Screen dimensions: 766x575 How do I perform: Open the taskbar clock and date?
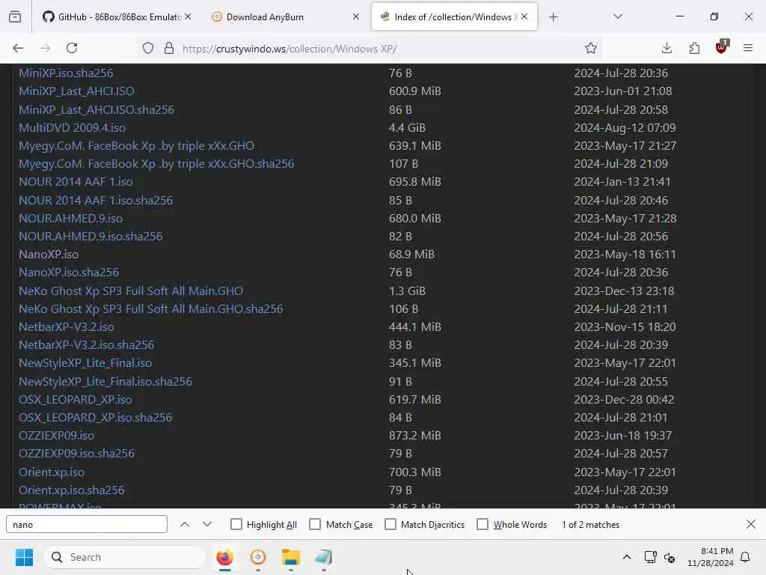(x=710, y=557)
